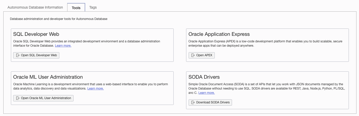Click the launch icon beside Open APEX
359x116 pixels.
pos(193,55)
